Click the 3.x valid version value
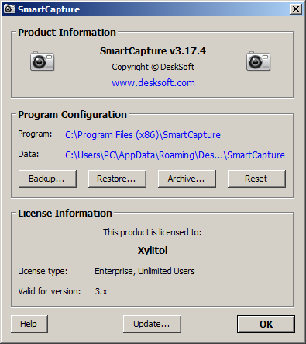 tap(101, 291)
